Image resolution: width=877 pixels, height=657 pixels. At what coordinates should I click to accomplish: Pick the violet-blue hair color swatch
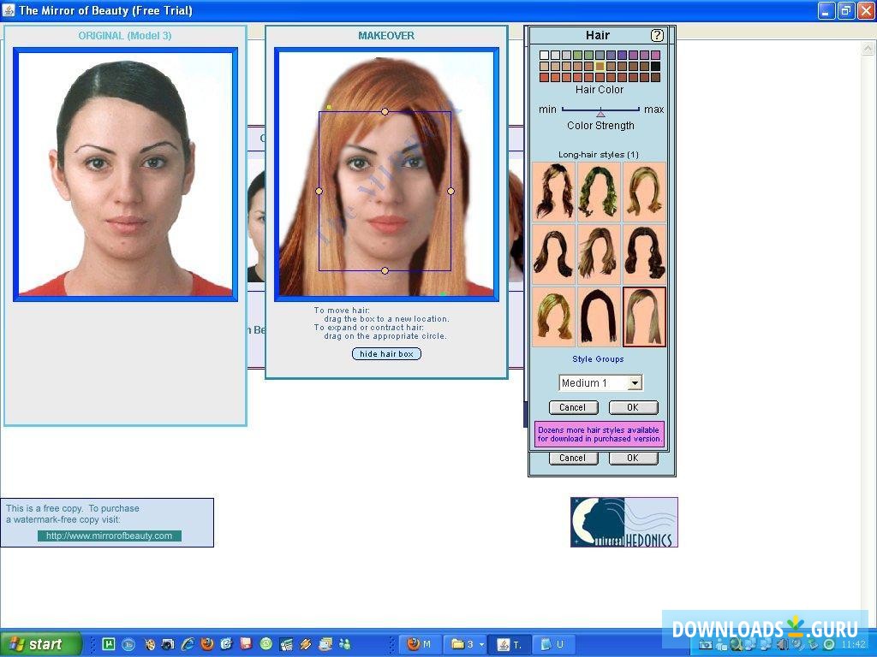[622, 56]
